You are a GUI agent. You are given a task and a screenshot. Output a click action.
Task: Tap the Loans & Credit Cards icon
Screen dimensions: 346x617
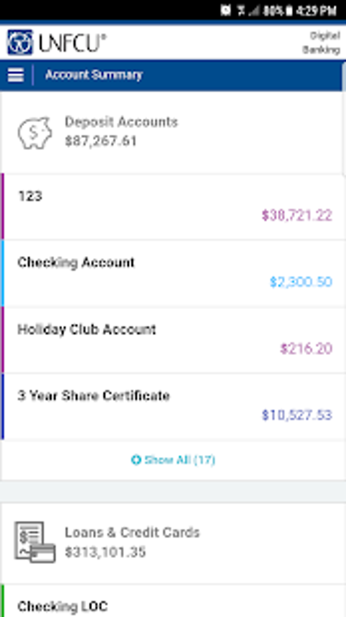[35, 542]
